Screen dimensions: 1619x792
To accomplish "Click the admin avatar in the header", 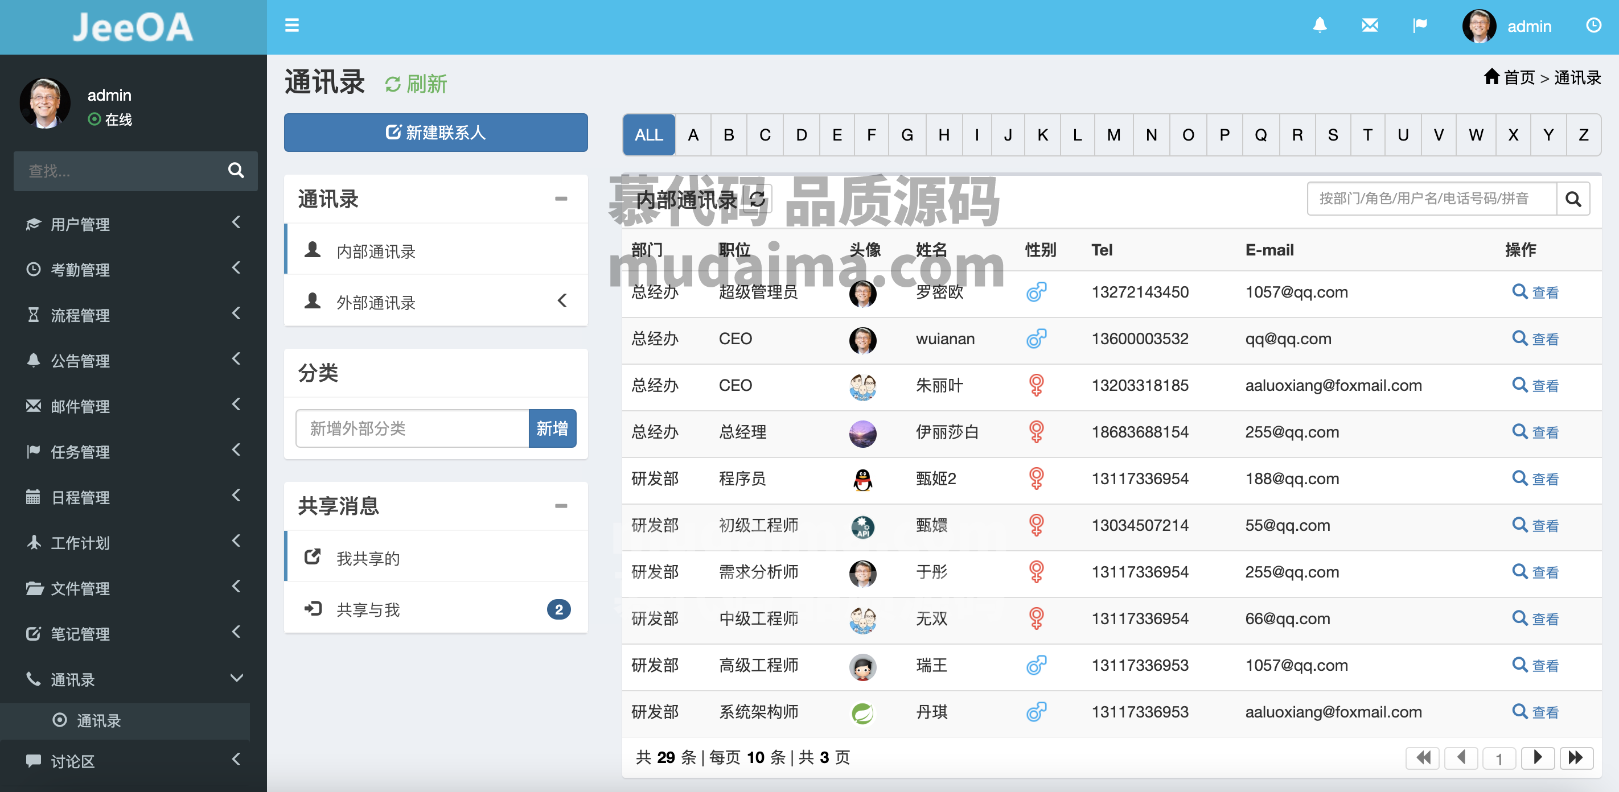I will [1479, 26].
